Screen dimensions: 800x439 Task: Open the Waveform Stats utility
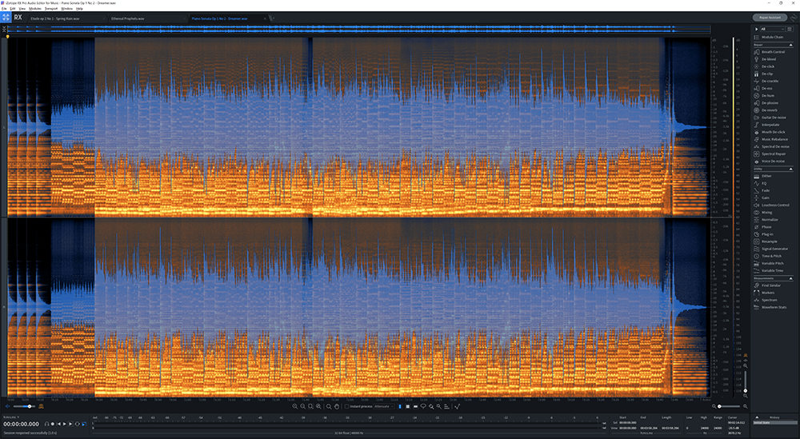point(773,307)
